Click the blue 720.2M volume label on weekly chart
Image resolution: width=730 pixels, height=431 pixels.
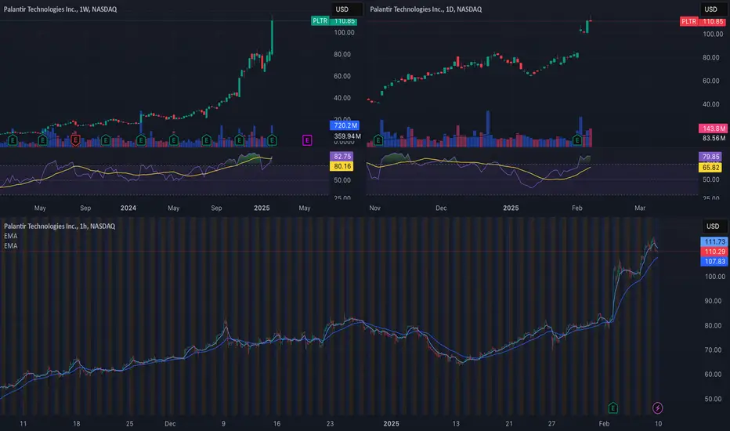pyautogui.click(x=345, y=125)
